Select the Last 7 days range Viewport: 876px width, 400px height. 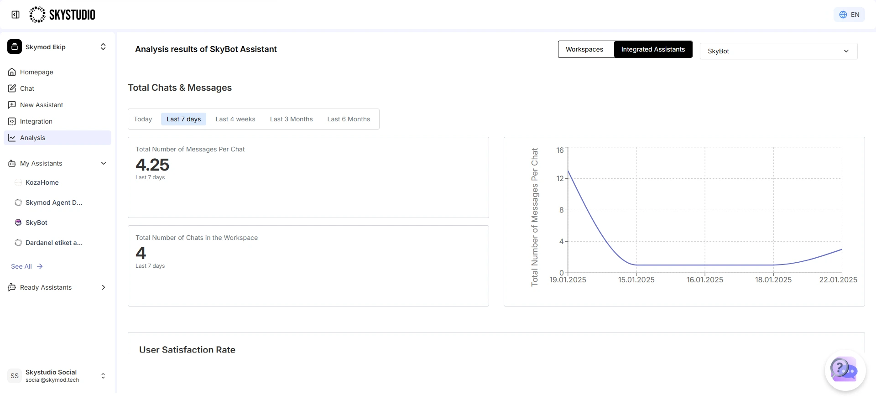(184, 119)
